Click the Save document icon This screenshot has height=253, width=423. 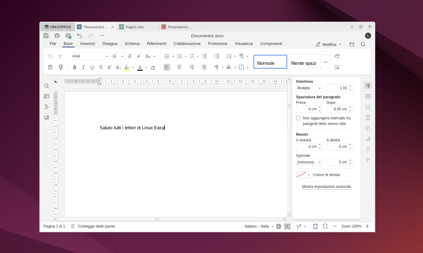point(46,36)
